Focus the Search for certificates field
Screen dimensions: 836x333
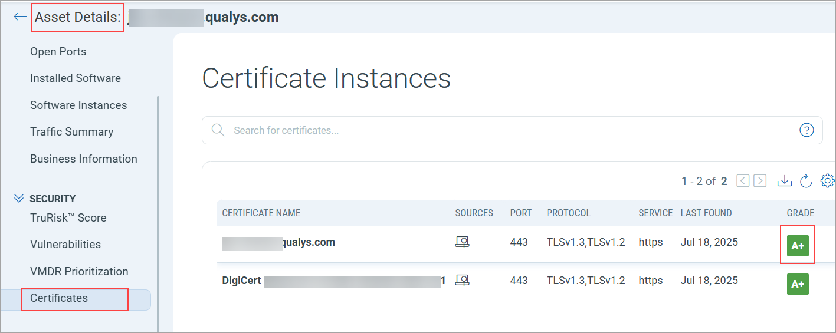pos(512,130)
